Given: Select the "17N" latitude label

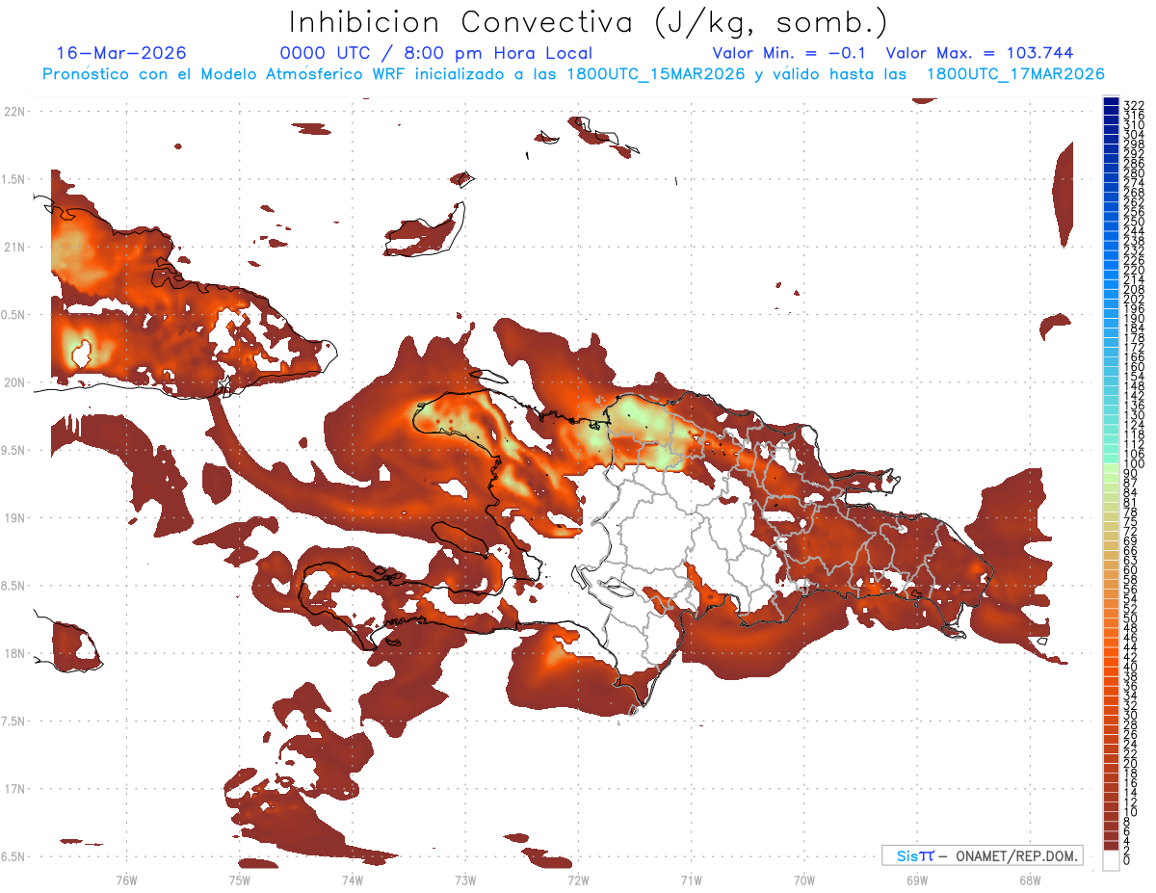Looking at the screenshot, I should (14, 789).
